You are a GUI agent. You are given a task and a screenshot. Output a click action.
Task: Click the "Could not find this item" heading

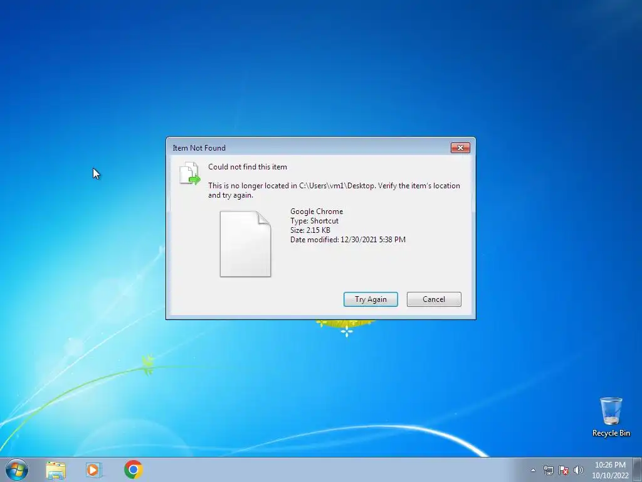247,167
